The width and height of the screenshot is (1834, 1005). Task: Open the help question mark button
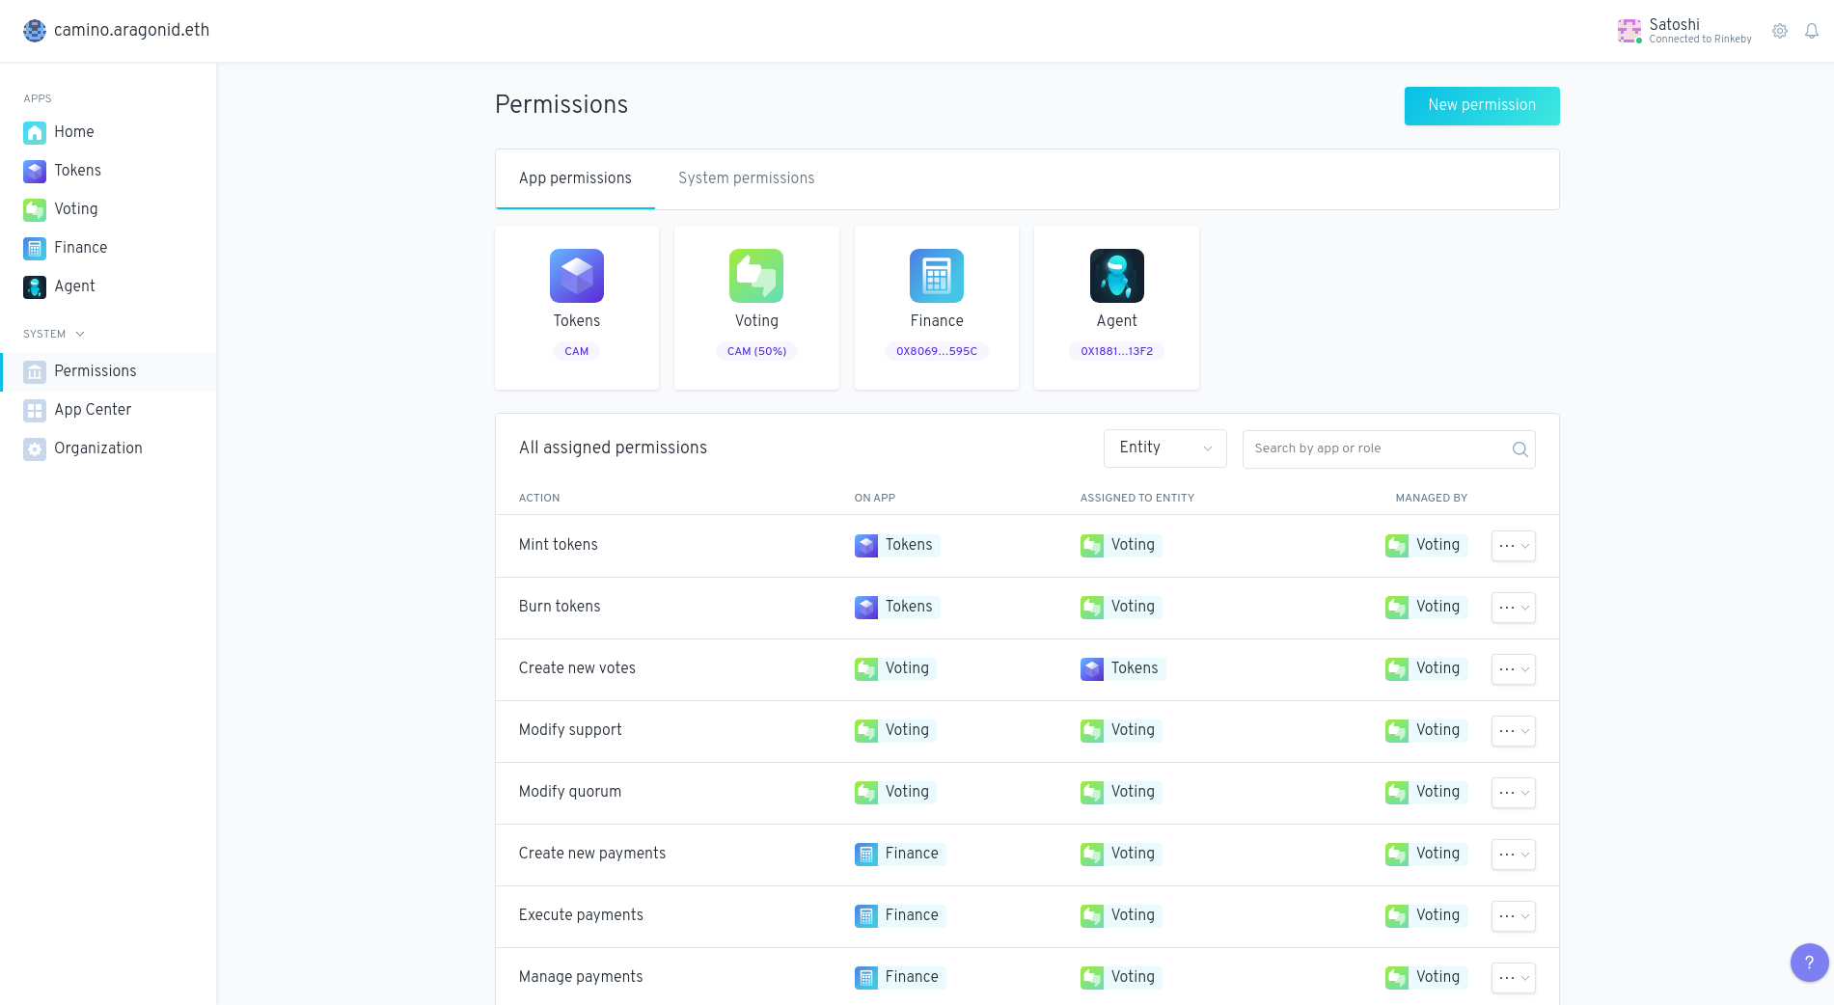[1809, 962]
